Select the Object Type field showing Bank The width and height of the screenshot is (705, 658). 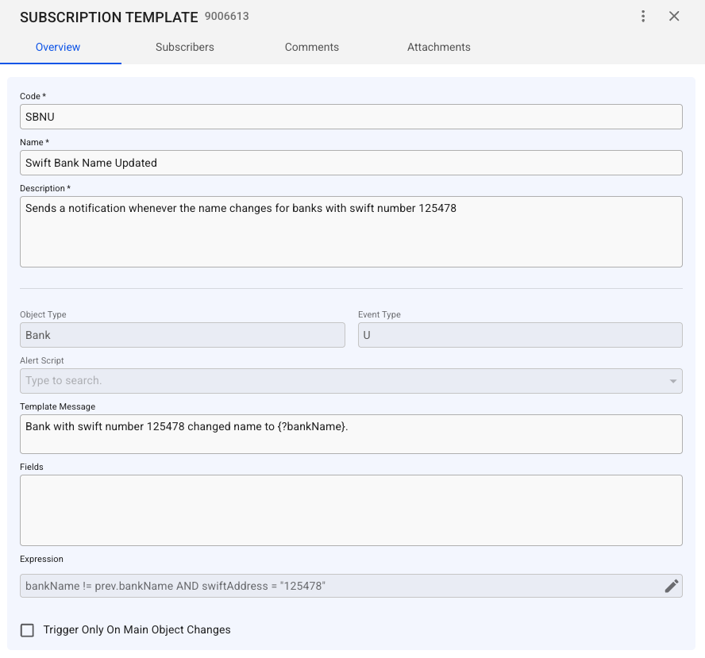(x=182, y=335)
